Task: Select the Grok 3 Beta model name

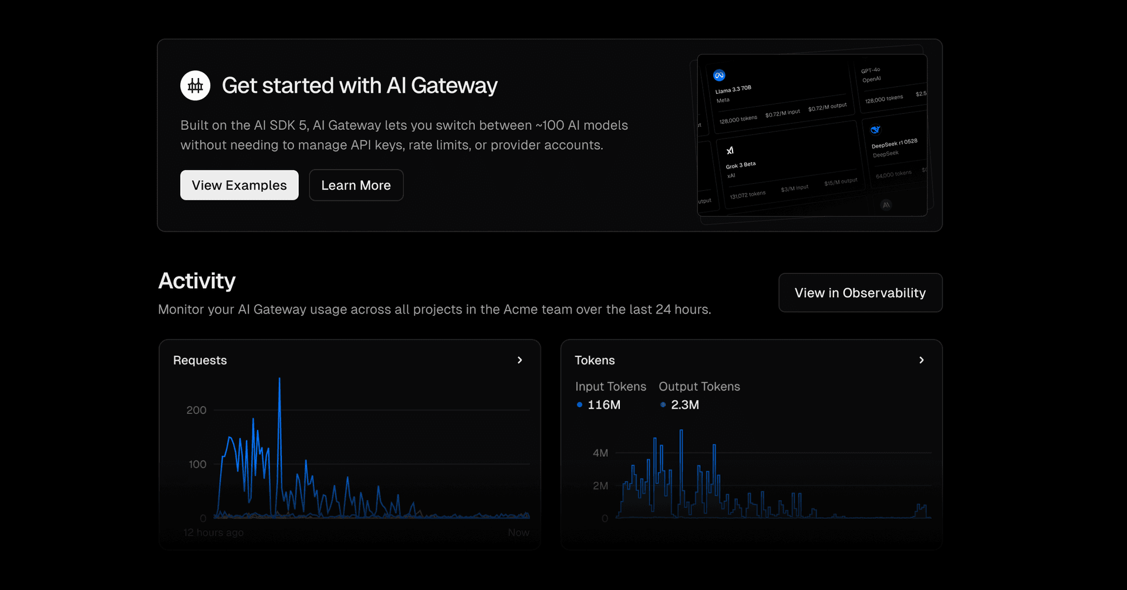Action: [741, 165]
